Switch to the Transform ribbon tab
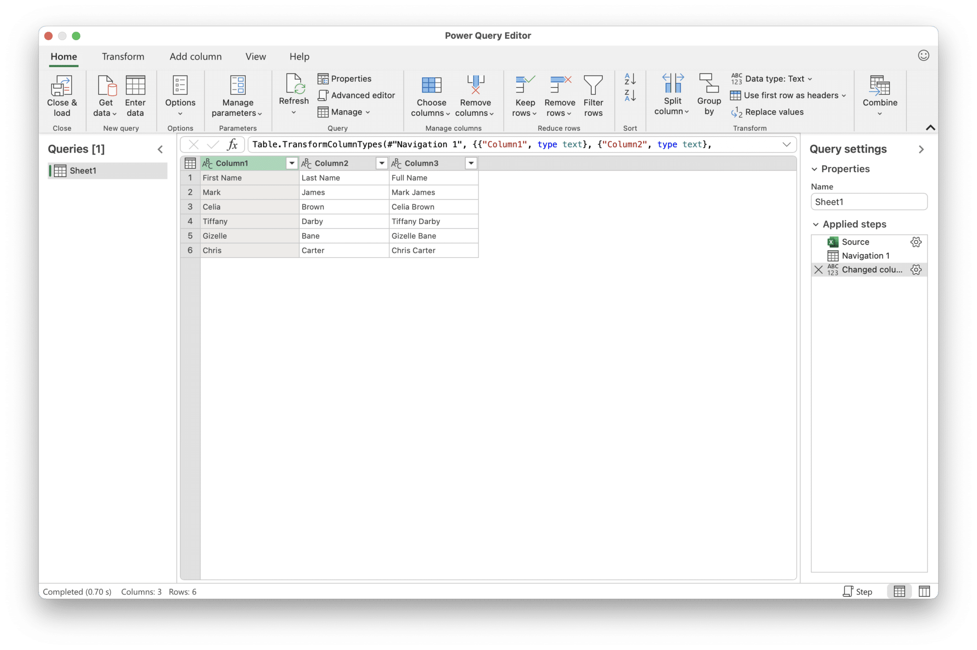Image resolution: width=977 pixels, height=650 pixels. point(123,56)
